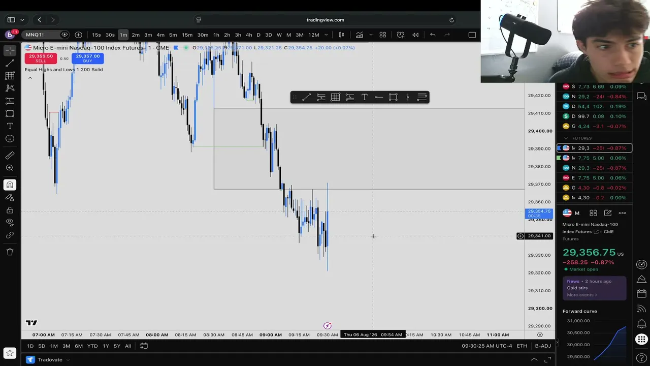Select the geometric shapes tool in left sidebar

coord(10,113)
